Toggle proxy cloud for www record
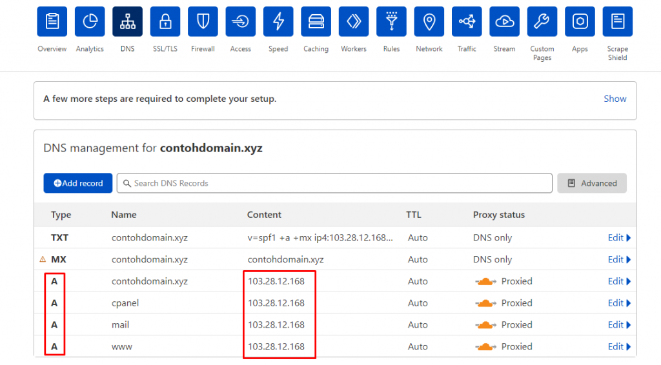661x365 pixels. coord(486,347)
